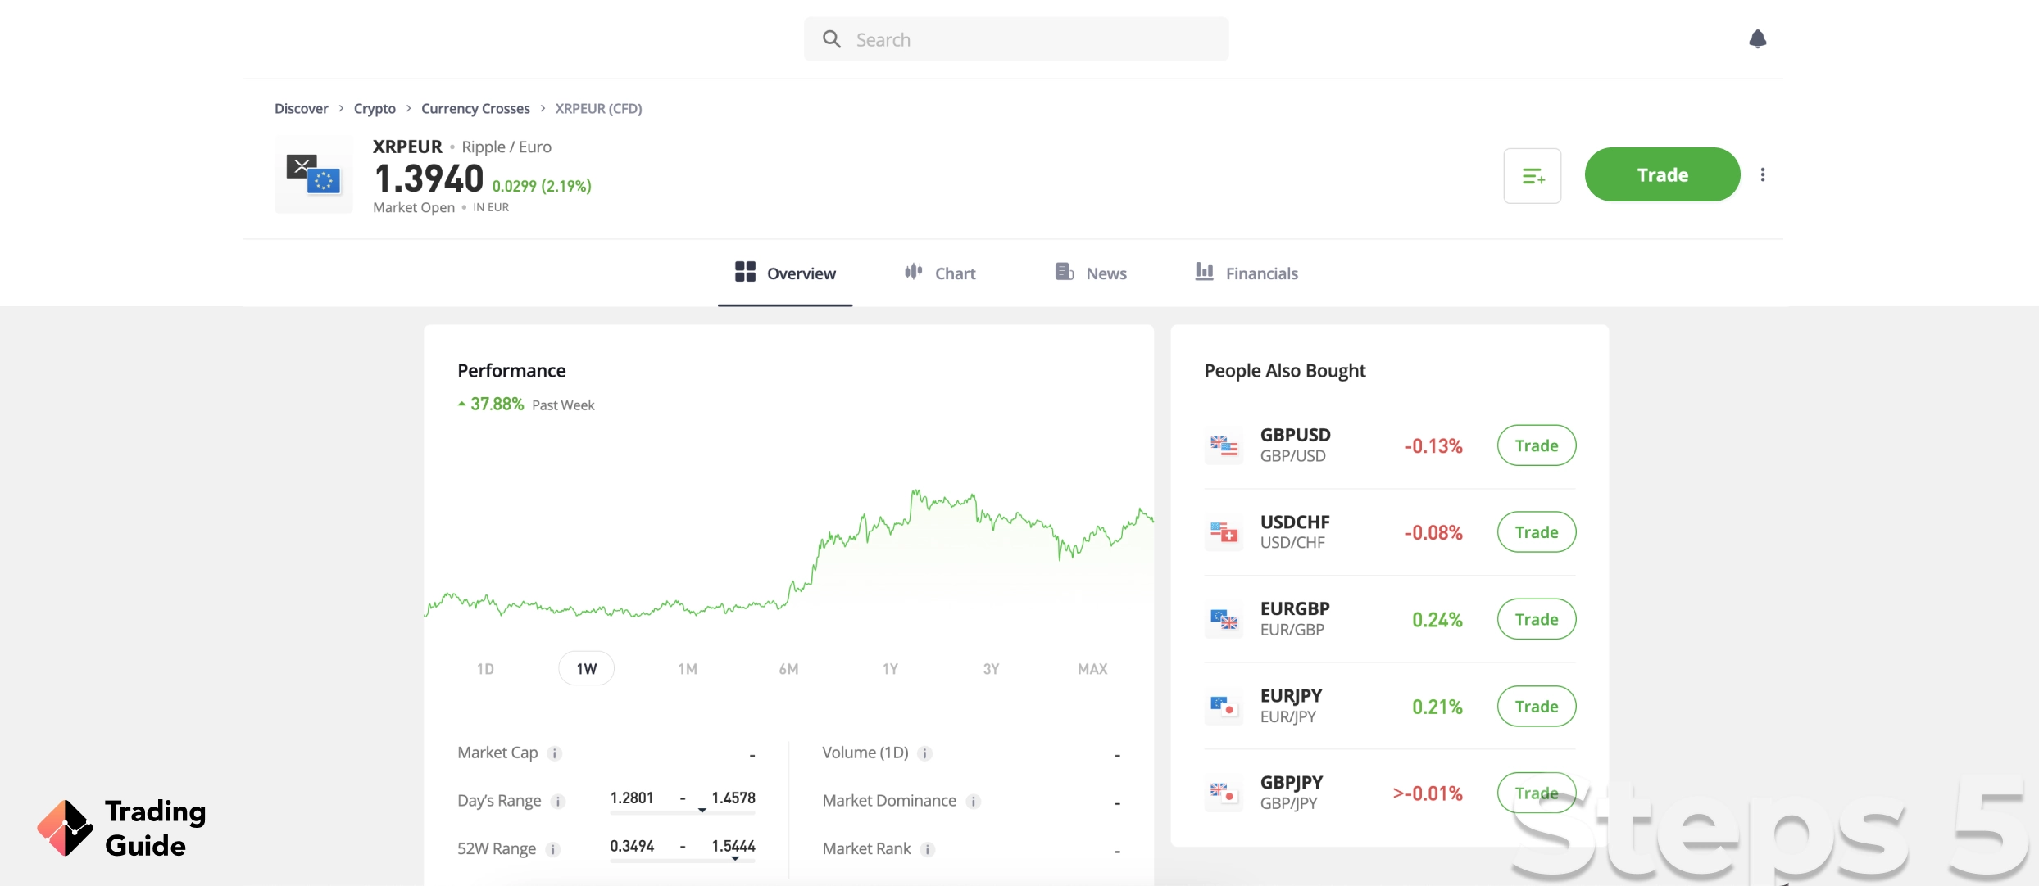Screen dimensions: 2039x886
Task: Click Trade button for USDCHF
Action: (x=1537, y=532)
